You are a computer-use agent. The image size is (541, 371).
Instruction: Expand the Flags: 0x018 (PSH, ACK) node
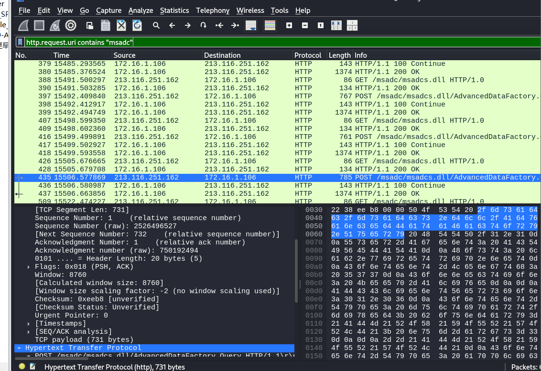pyautogui.click(x=29, y=267)
